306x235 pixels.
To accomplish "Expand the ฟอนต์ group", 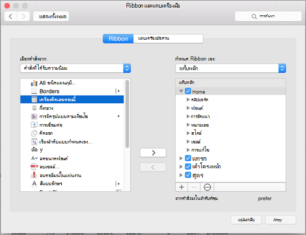I will 188,108.
